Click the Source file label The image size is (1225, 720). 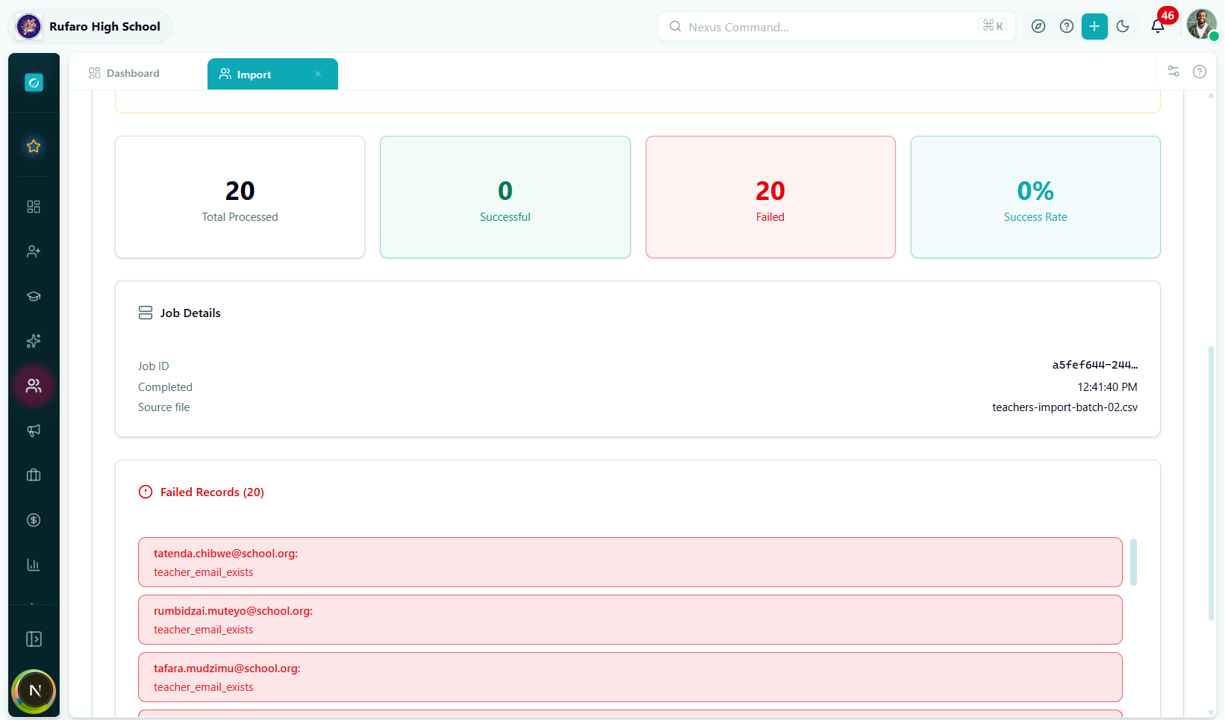[164, 407]
